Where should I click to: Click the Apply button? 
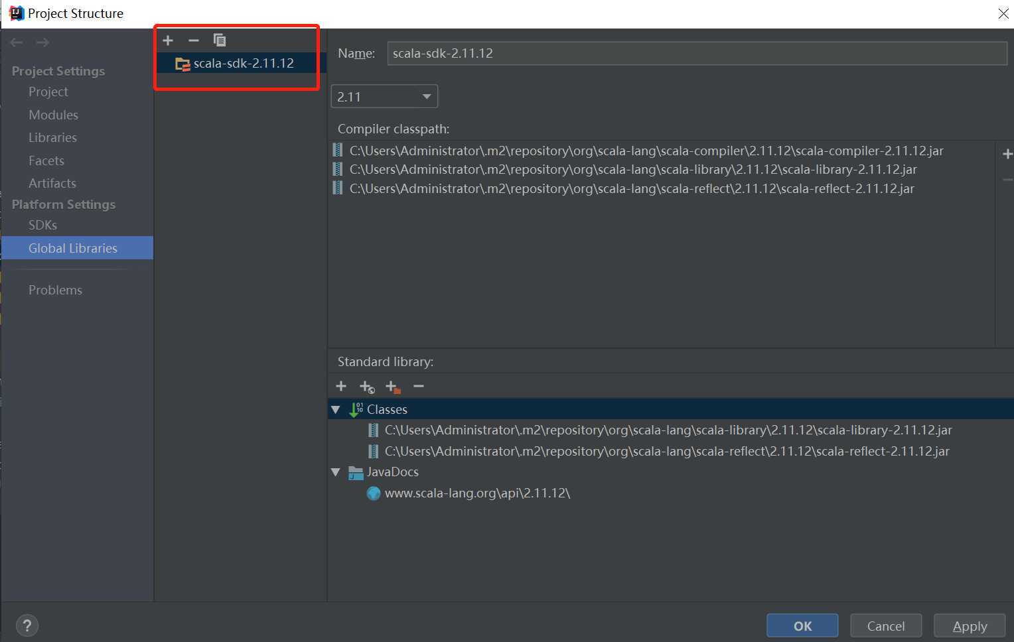(x=970, y=625)
